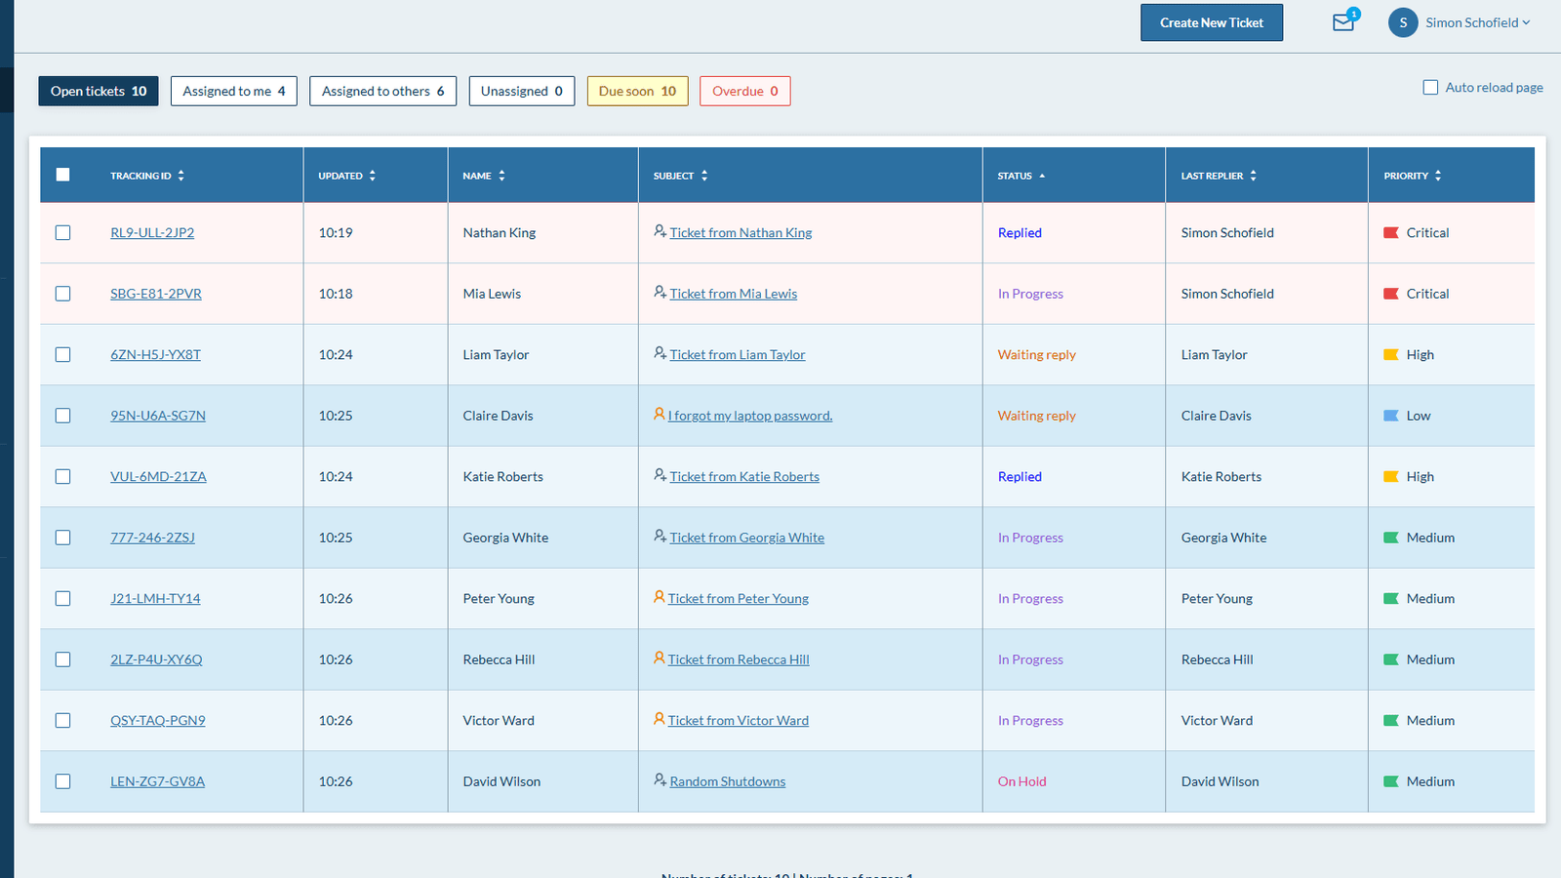Image resolution: width=1561 pixels, height=878 pixels.
Task: Enable the Auto reload page checkbox
Action: point(1430,88)
